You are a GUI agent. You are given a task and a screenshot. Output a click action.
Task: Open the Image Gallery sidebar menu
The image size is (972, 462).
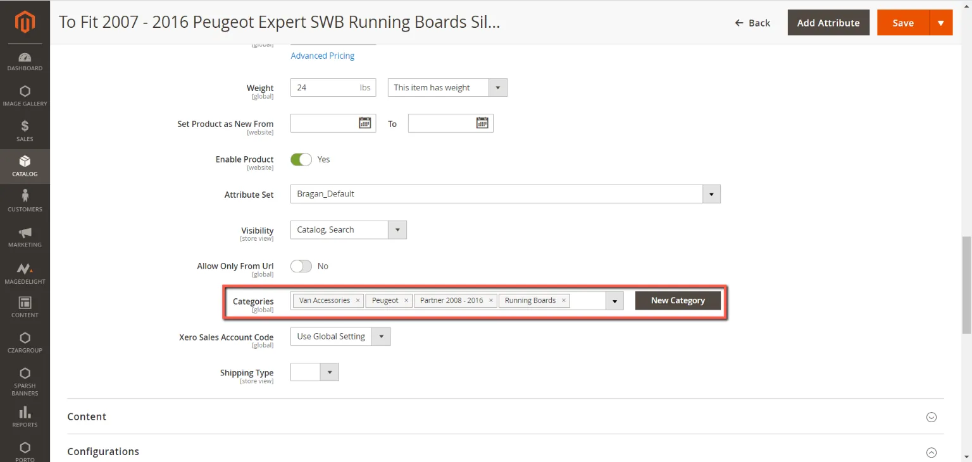25,97
